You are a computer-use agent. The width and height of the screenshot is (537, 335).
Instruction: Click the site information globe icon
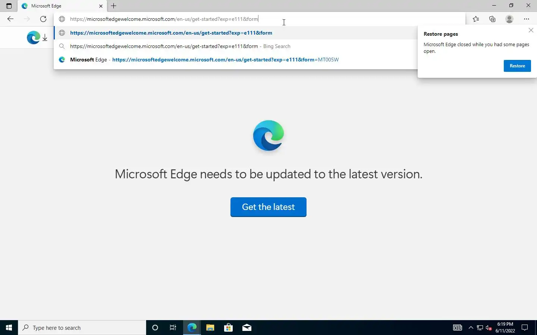click(x=62, y=19)
